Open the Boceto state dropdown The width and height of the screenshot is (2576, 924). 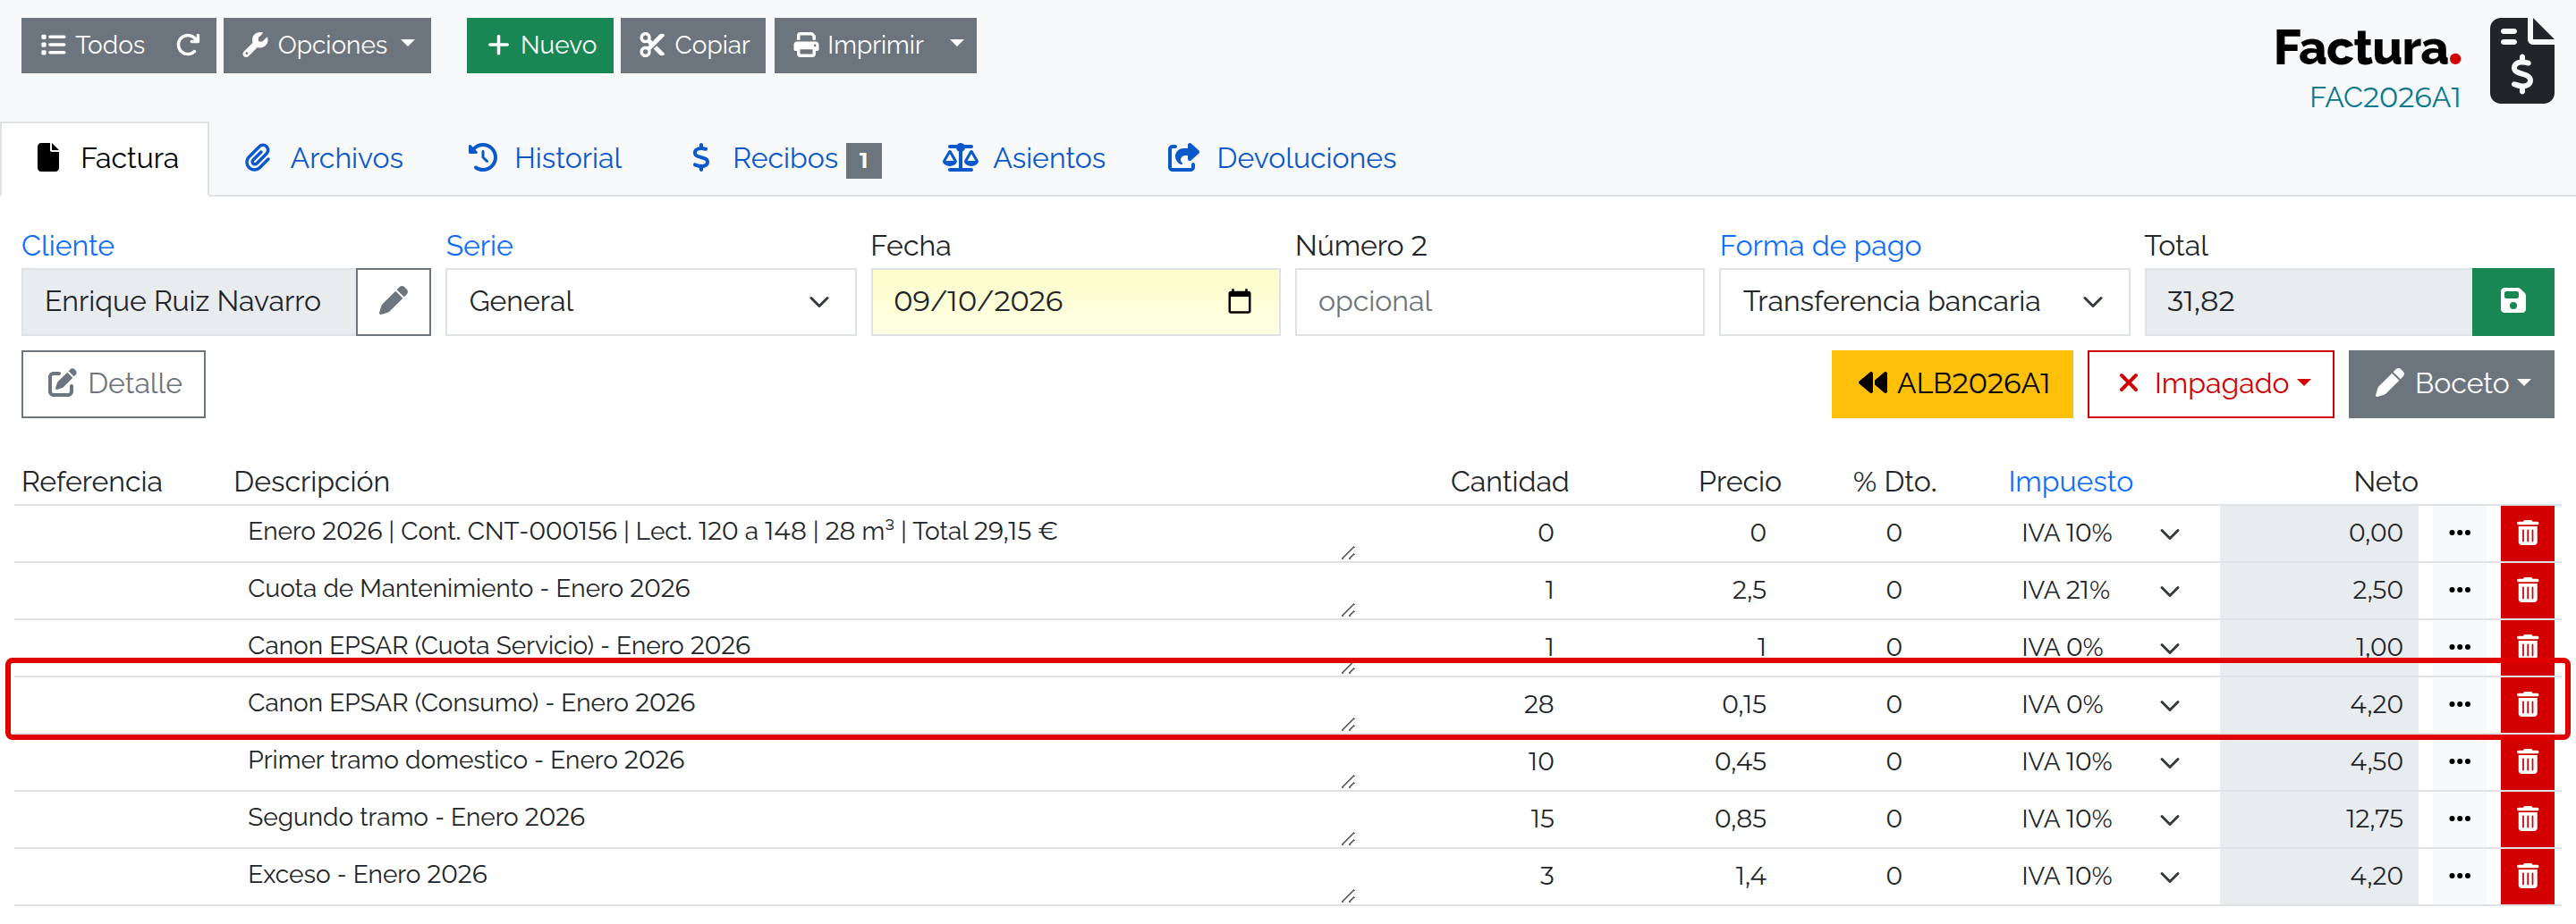2450,383
